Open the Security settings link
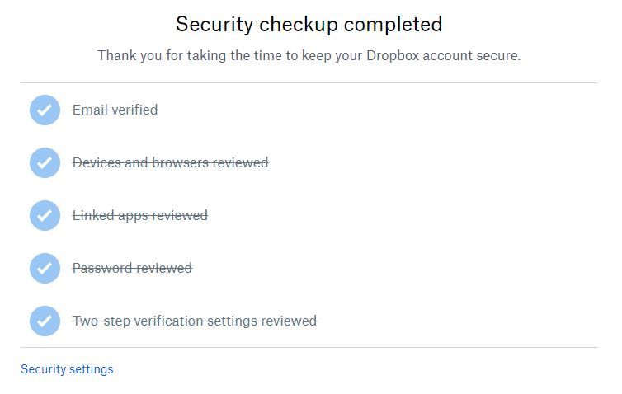 67,369
